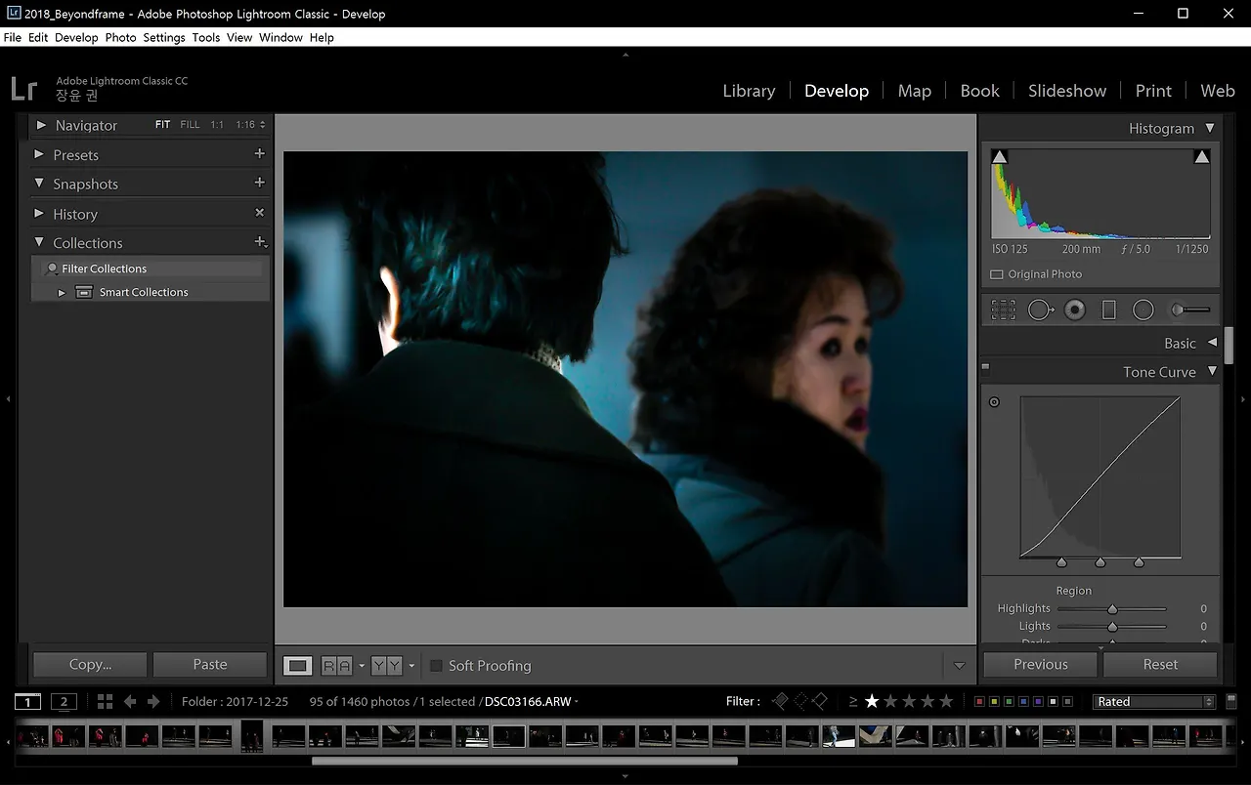The image size is (1251, 785).
Task: Click the YY reference view icon
Action: coord(387,666)
